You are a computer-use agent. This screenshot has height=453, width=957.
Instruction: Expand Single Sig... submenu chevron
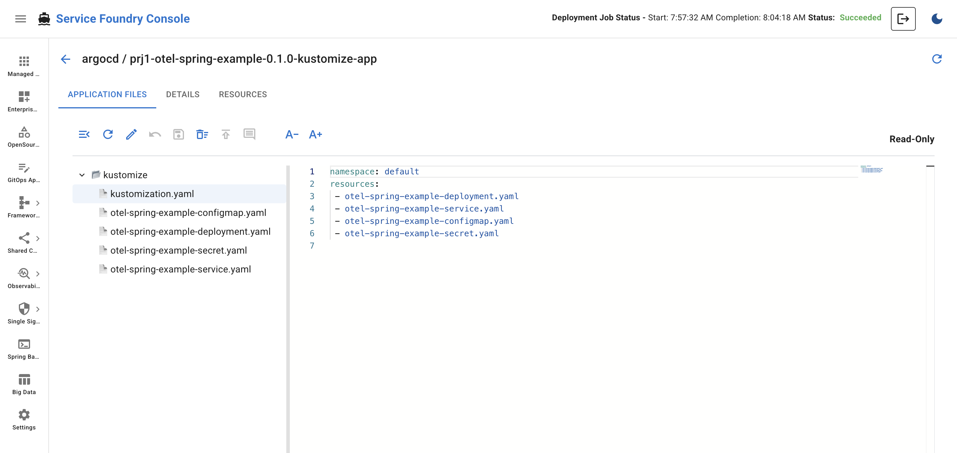coord(37,309)
